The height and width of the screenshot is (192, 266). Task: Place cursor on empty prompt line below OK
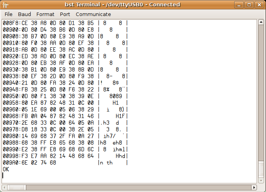pos(129,176)
